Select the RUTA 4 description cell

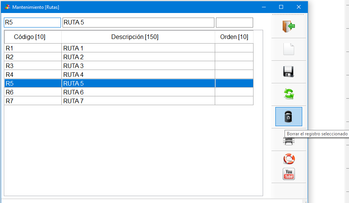tap(138, 75)
